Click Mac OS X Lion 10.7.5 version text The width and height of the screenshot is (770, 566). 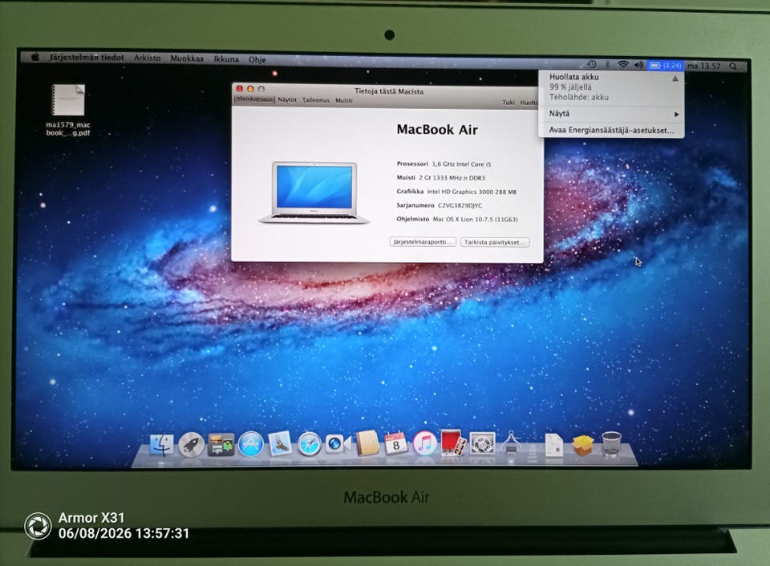click(x=475, y=219)
